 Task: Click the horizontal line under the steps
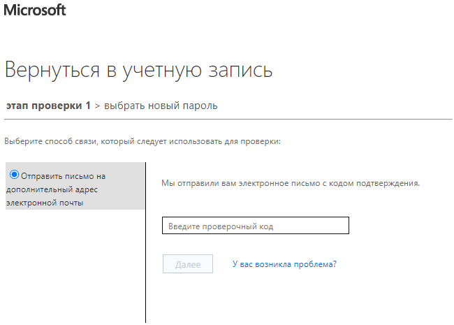point(227,120)
